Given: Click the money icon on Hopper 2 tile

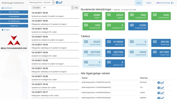Looking at the screenshot, I should (109, 15).
